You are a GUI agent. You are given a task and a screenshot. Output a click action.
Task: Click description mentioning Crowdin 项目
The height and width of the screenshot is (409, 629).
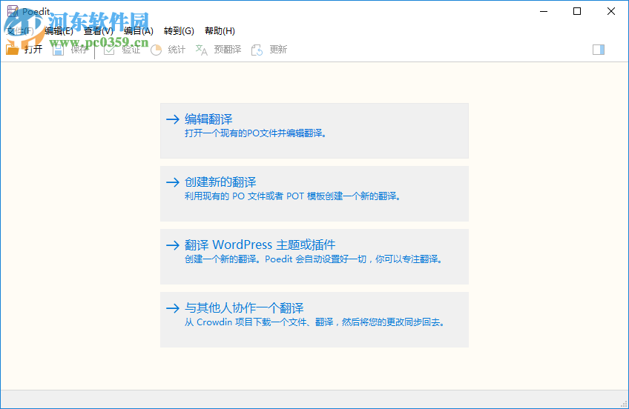(x=314, y=322)
